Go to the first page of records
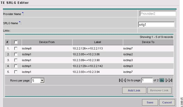This screenshot has height=107, width=183. tap(121, 80)
